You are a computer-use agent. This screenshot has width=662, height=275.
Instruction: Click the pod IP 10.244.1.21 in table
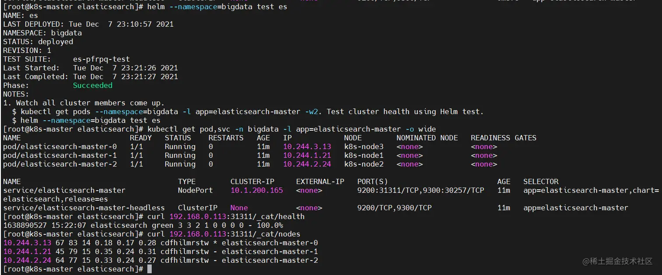click(307, 155)
